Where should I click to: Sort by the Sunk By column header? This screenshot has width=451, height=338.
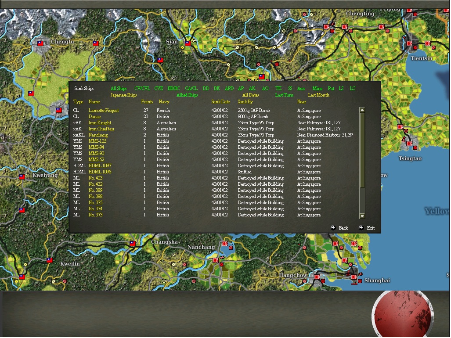click(x=245, y=102)
